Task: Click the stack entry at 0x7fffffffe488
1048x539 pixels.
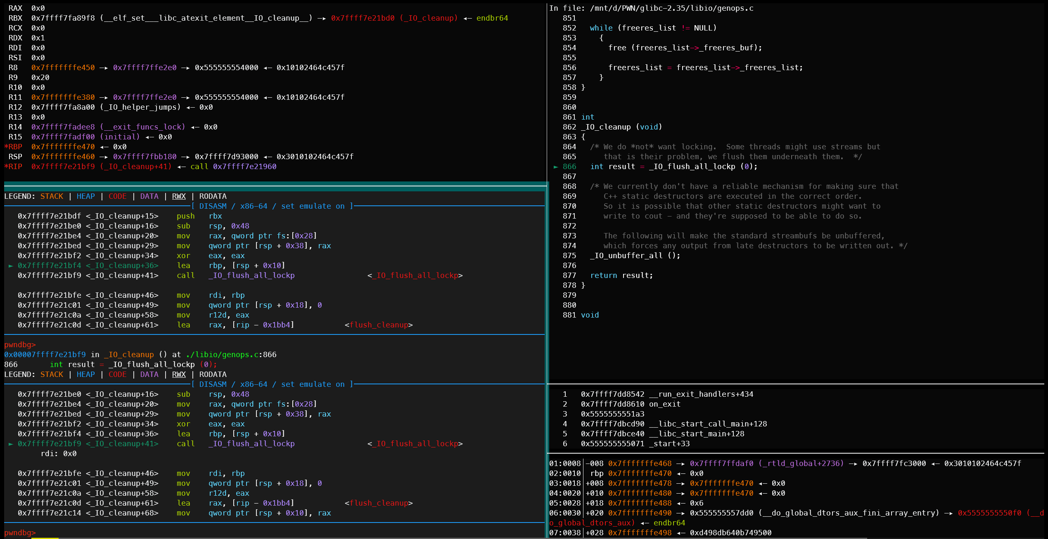Action: (x=640, y=503)
